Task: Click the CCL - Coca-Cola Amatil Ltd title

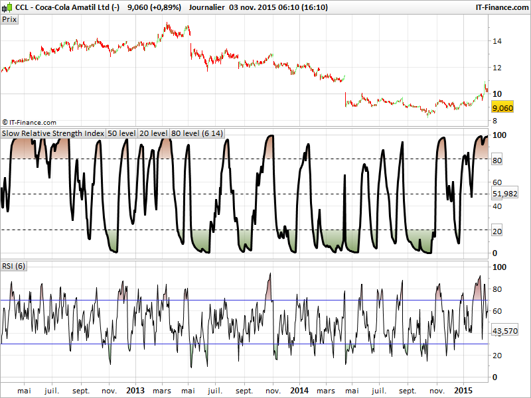Action: pyautogui.click(x=68, y=7)
